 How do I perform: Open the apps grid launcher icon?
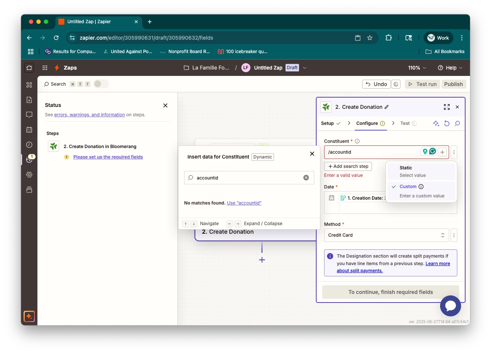(x=45, y=68)
